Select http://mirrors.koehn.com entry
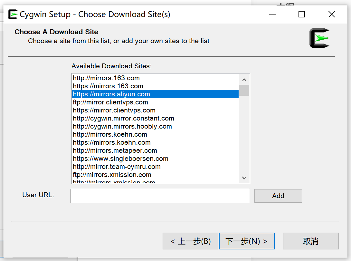 (x=155, y=134)
